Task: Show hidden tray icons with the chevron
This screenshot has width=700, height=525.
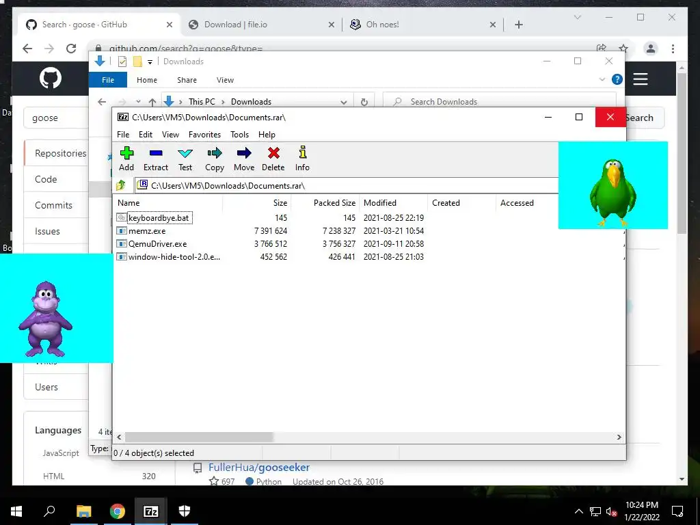Action: coord(578,511)
